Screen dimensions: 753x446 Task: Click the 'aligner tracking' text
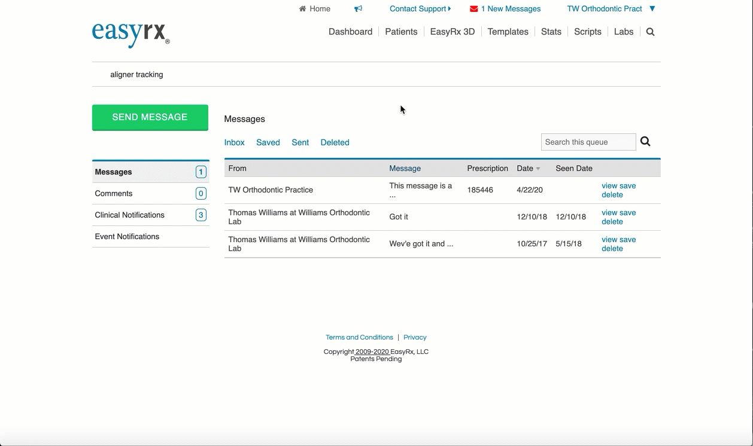click(136, 75)
